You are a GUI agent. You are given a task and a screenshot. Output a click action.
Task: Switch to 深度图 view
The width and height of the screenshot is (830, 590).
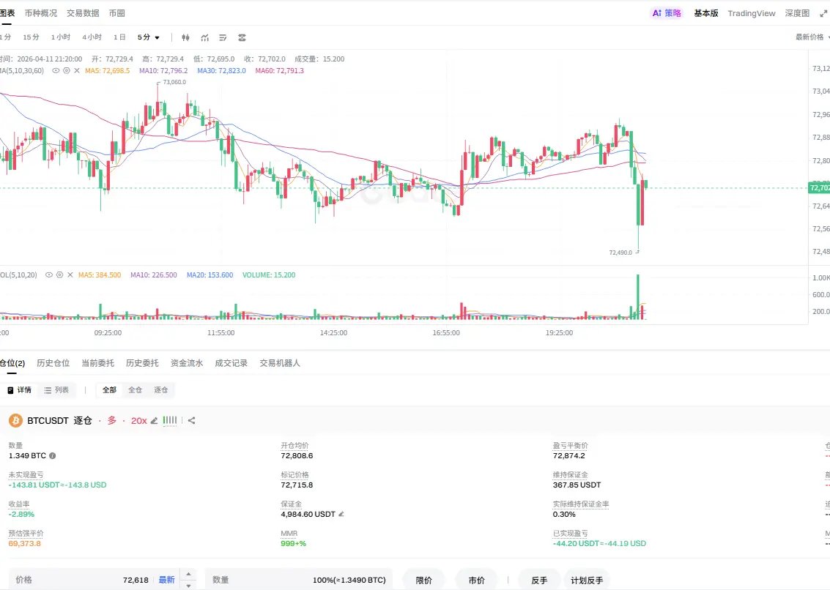pos(797,13)
